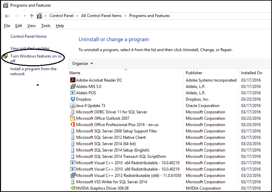Select Microsoft VSS Writer for SQL Server icon

click(73, 182)
